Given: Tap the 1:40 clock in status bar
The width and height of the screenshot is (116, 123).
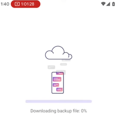Looking at the screenshot, I should tap(5, 4).
